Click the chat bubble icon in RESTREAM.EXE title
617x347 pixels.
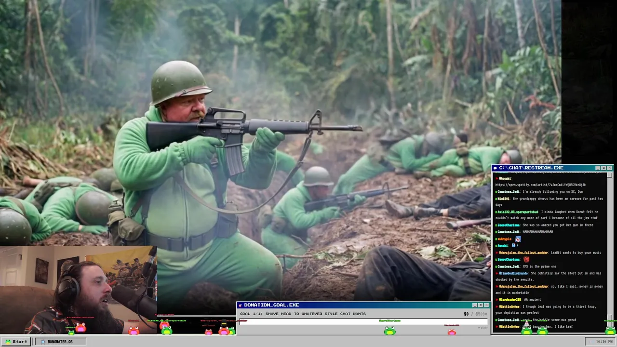[495, 168]
